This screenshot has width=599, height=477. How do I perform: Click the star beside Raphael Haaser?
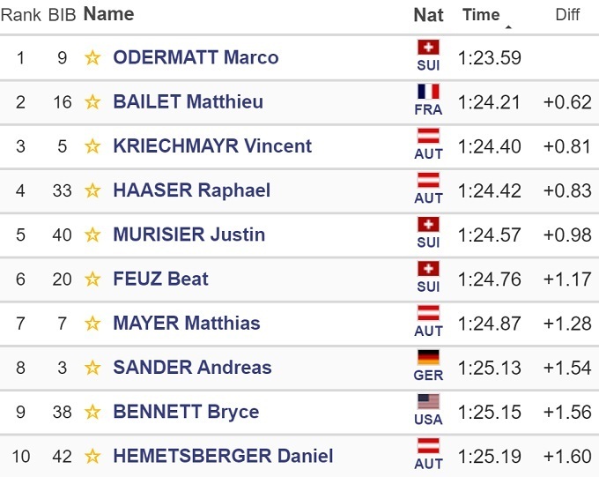tap(92, 190)
